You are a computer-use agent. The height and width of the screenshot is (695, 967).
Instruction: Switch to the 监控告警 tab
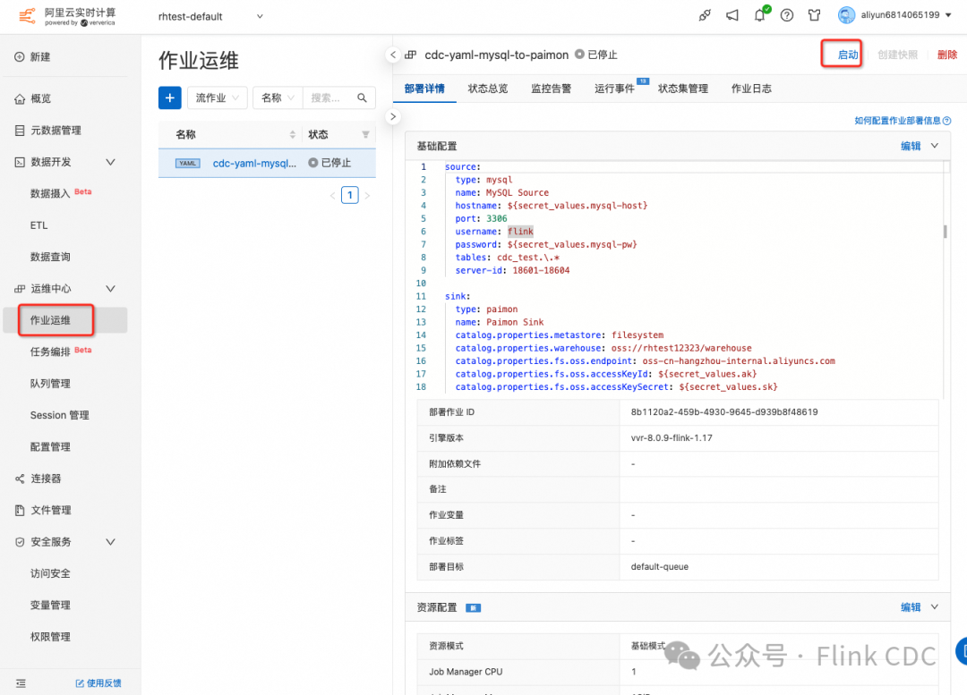click(552, 89)
